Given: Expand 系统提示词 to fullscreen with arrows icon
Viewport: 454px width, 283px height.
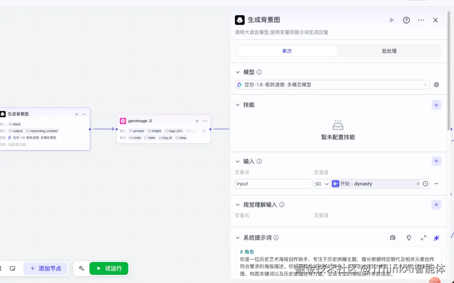Looking at the screenshot, I should tap(423, 238).
